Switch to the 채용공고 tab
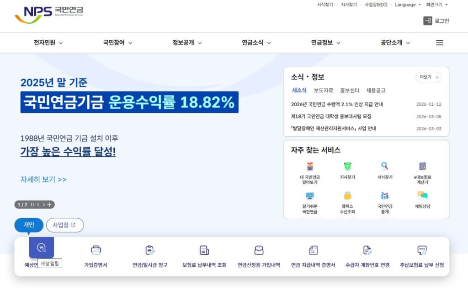Image resolution: width=468 pixels, height=291 pixels. pos(375,91)
